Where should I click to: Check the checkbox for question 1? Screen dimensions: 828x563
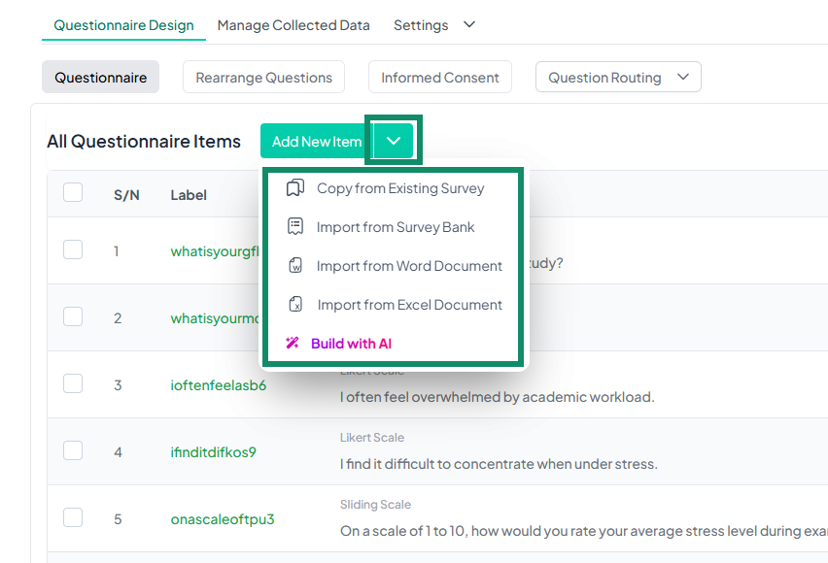[73, 249]
